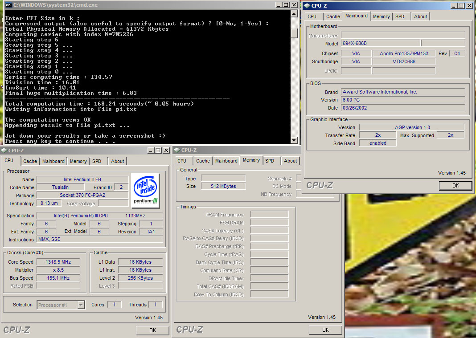476x338 pixels.
Task: Click code name Tualatin field
Action: point(60,187)
